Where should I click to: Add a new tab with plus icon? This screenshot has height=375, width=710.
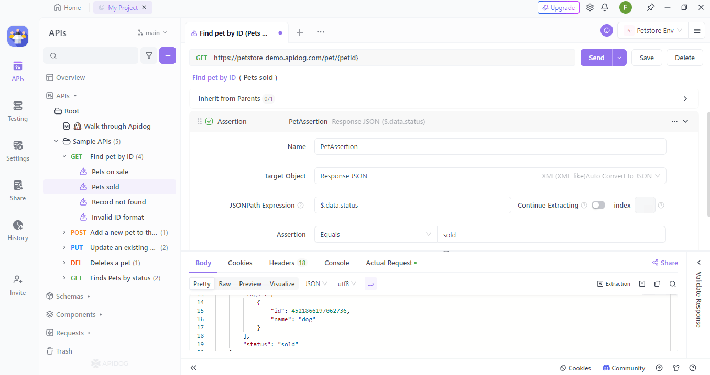300,32
